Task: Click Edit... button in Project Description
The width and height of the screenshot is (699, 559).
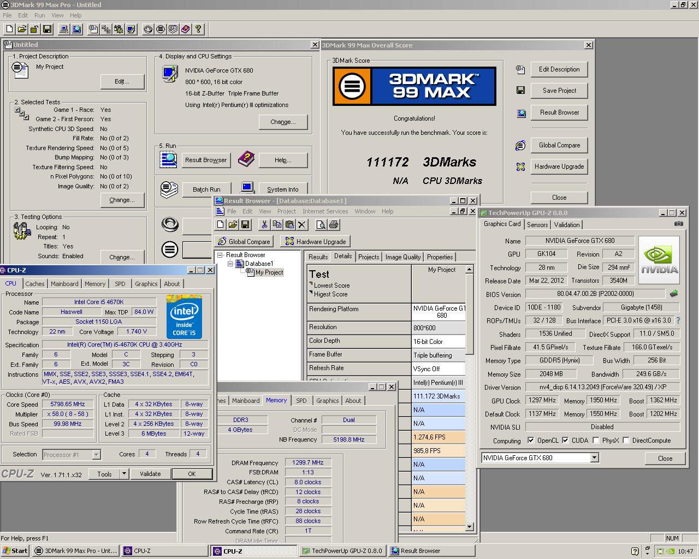Action: pyautogui.click(x=122, y=81)
